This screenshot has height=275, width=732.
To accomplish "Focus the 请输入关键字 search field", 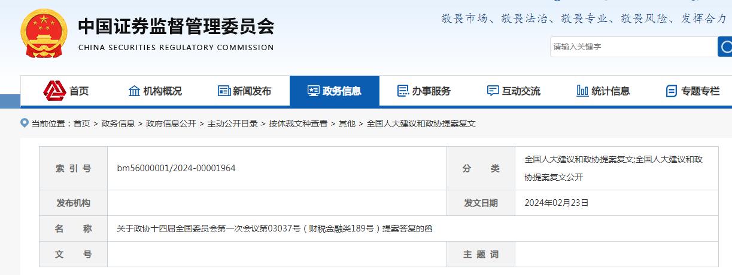I will [x=633, y=47].
